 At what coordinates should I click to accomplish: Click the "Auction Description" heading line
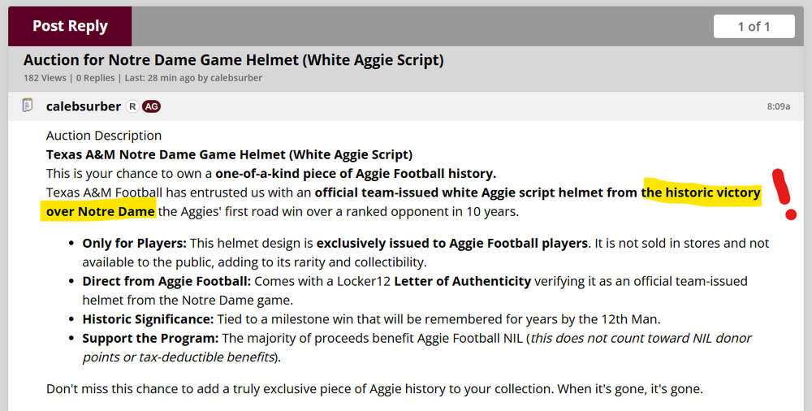[x=104, y=136]
